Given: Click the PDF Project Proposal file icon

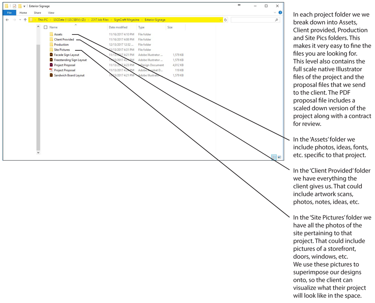Looking at the screenshot, I should pyautogui.click(x=51, y=70).
